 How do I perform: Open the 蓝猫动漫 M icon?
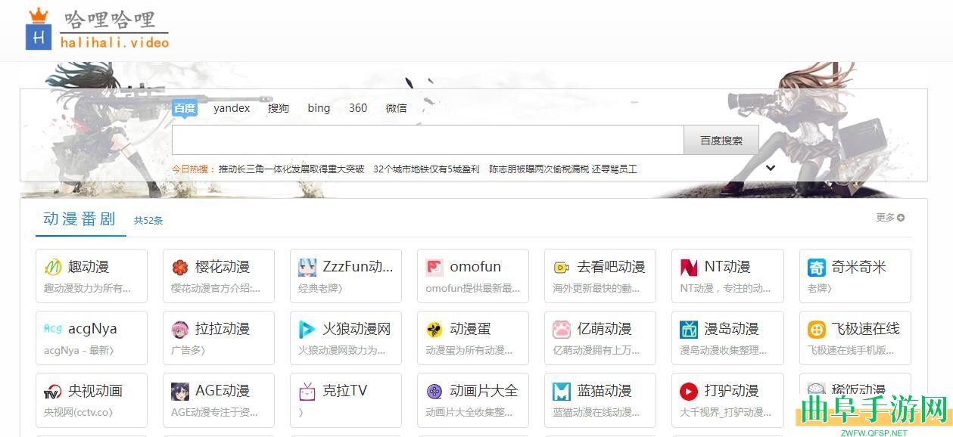click(x=562, y=391)
